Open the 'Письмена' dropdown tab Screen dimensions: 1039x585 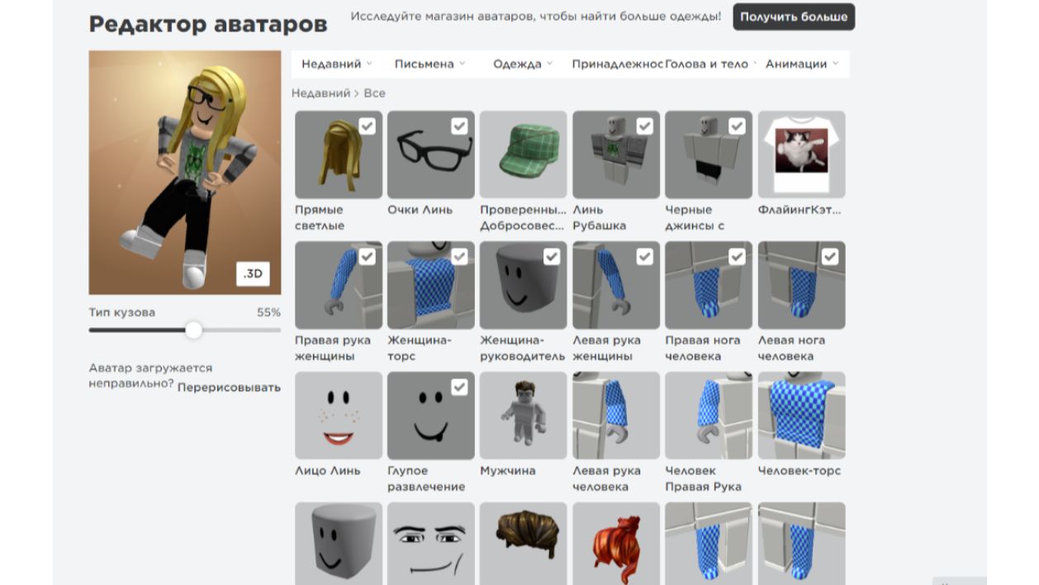(429, 64)
